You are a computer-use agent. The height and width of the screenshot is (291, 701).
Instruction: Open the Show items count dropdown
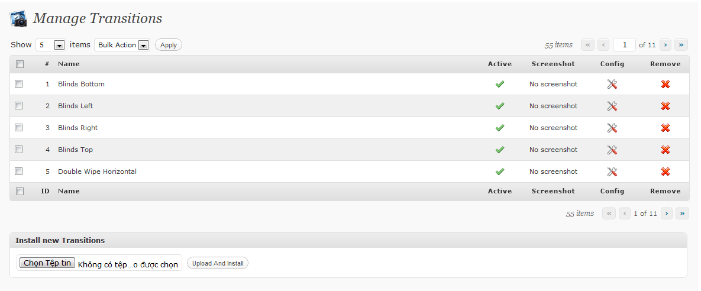coord(51,45)
